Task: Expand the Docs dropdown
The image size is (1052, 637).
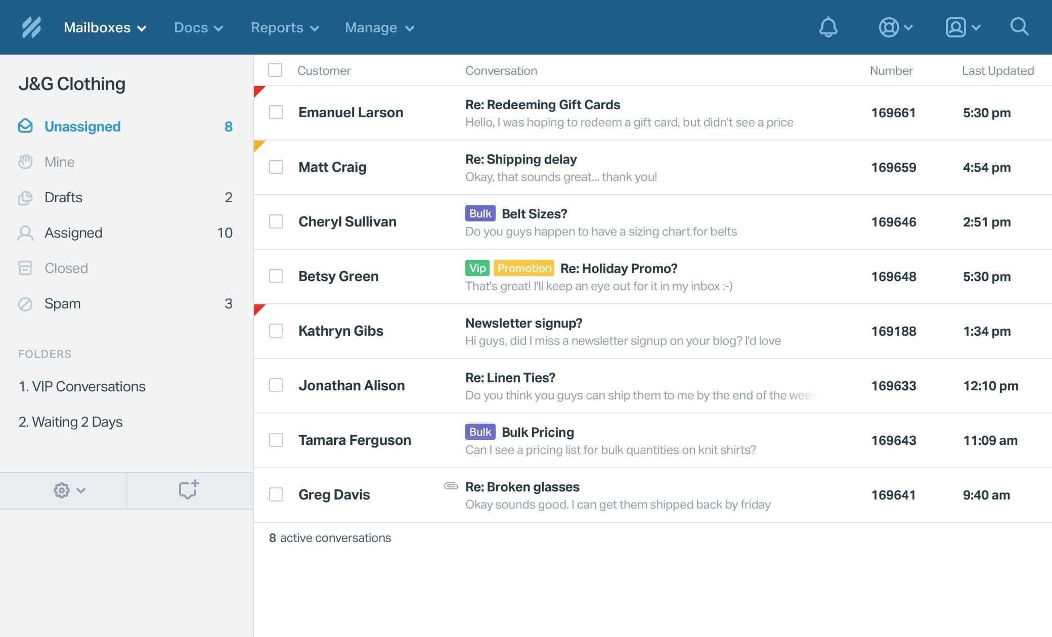Action: pos(199,28)
